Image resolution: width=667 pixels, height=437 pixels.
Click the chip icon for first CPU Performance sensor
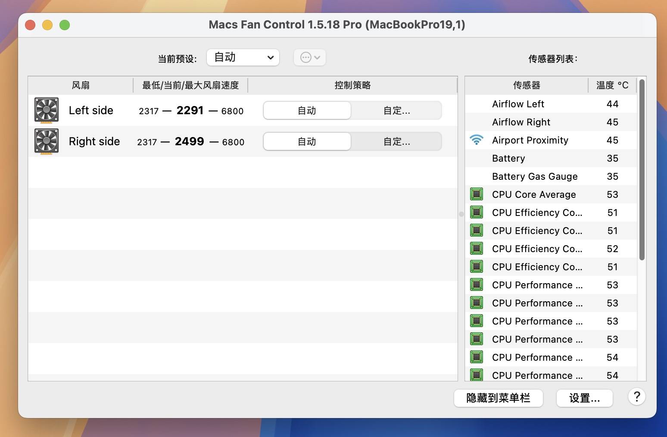(x=477, y=284)
